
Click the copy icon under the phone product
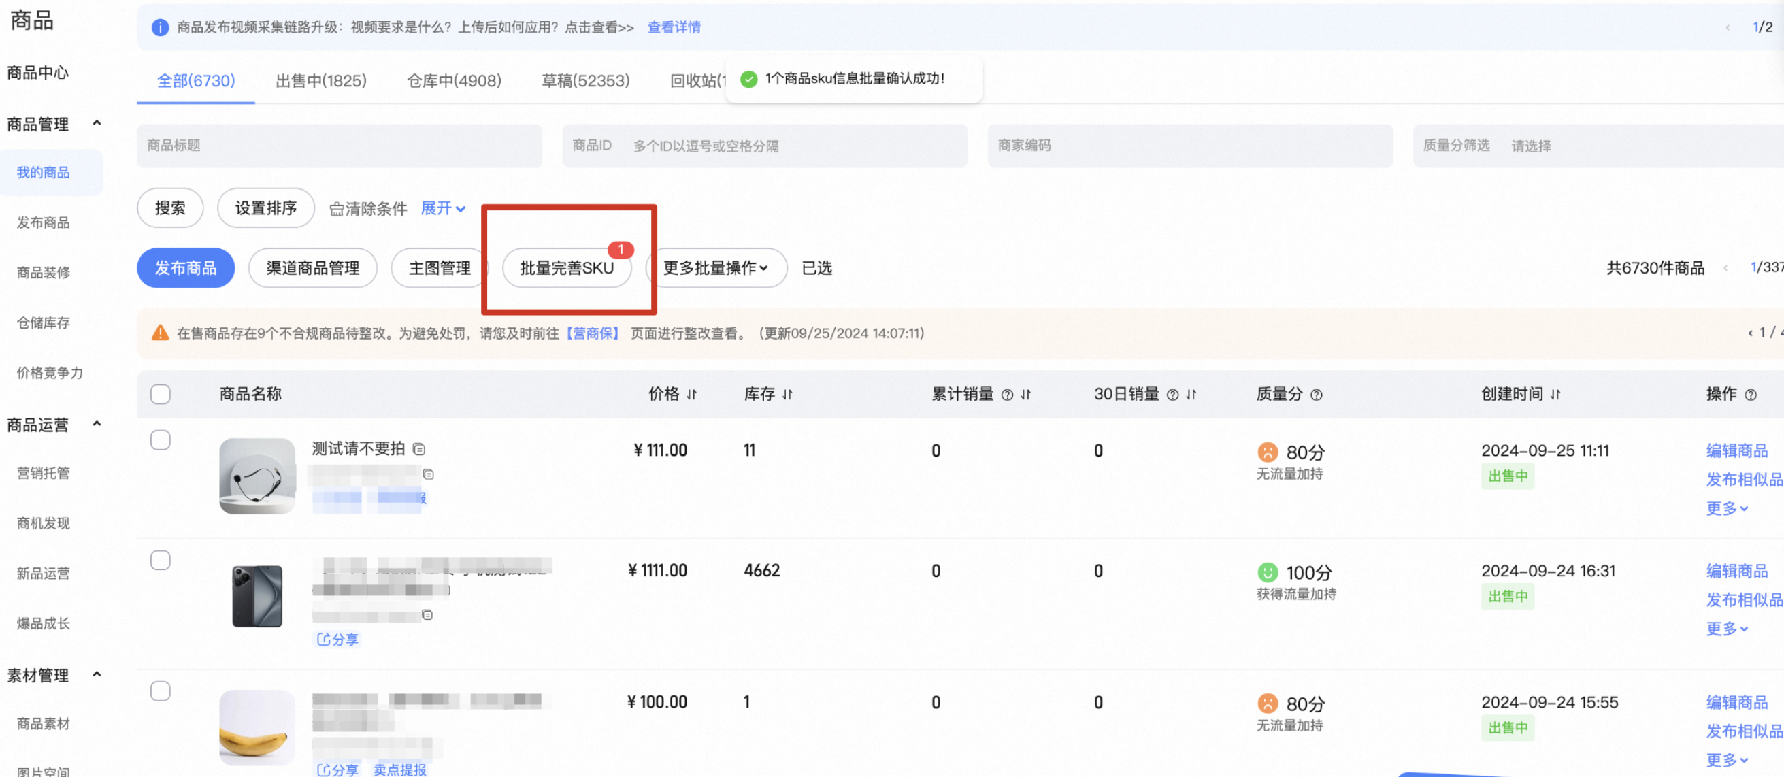[427, 615]
